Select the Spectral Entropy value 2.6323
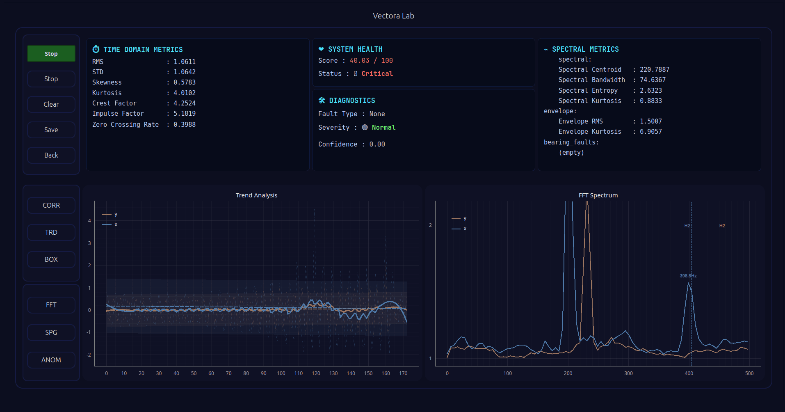 point(651,91)
